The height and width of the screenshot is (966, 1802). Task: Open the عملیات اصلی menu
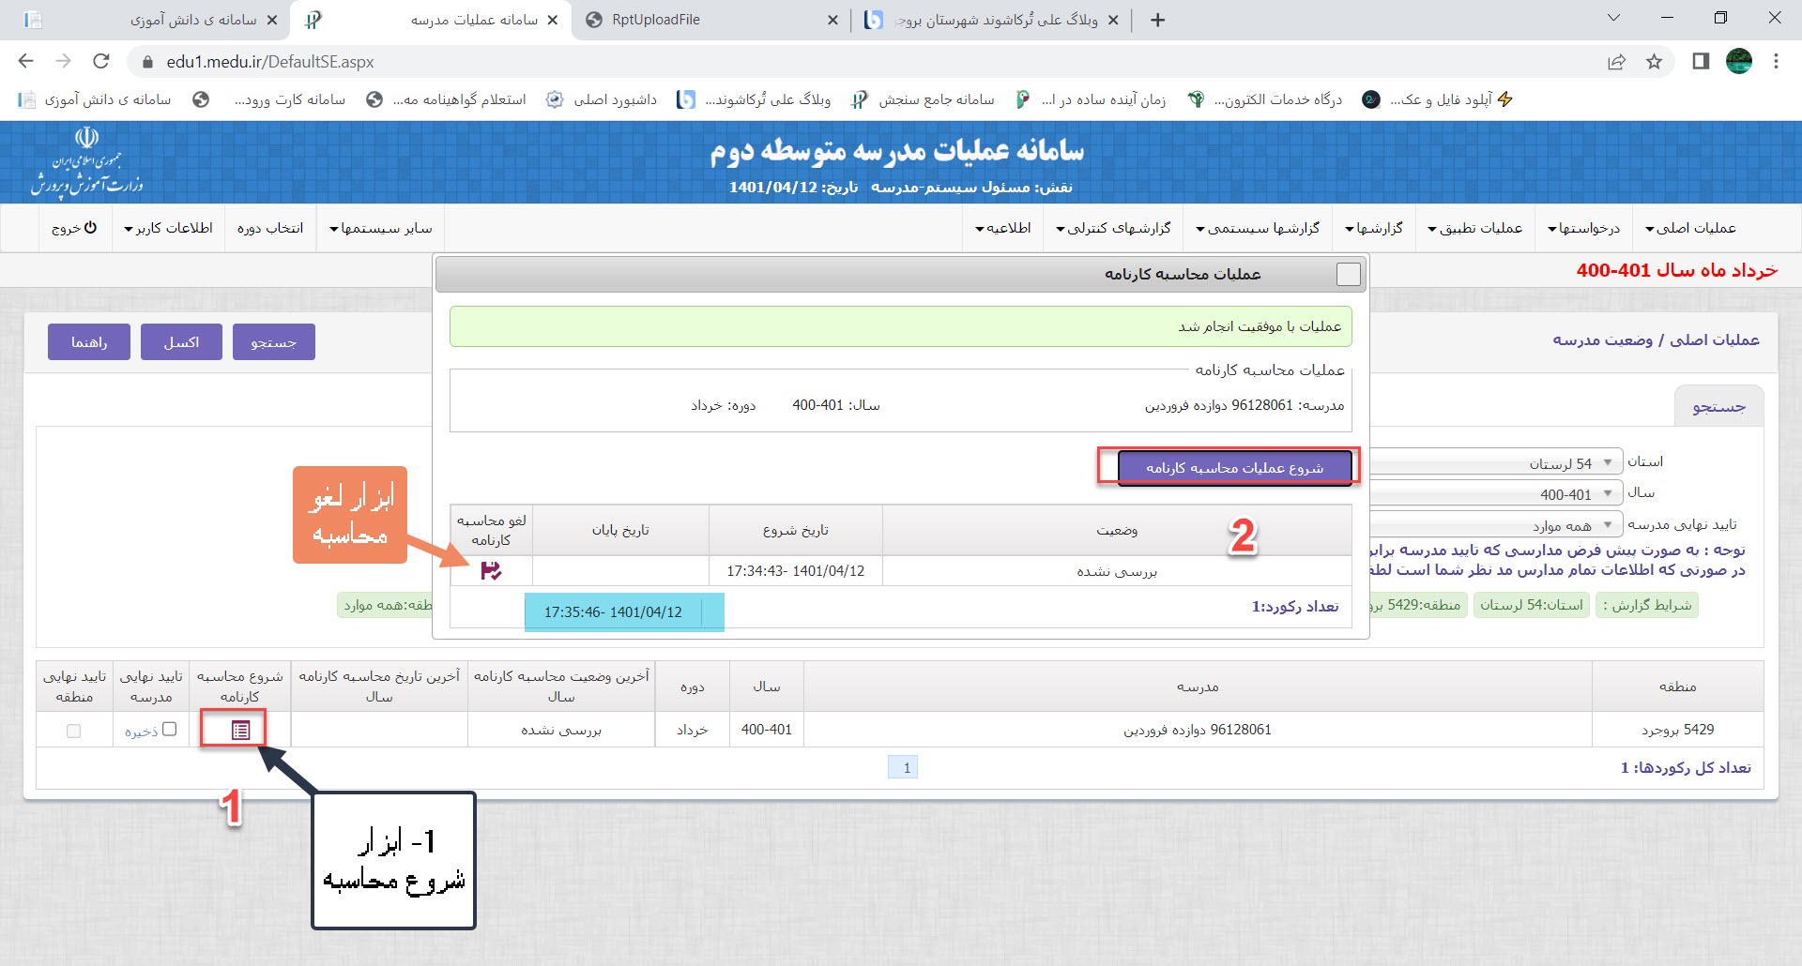pyautogui.click(x=1690, y=228)
